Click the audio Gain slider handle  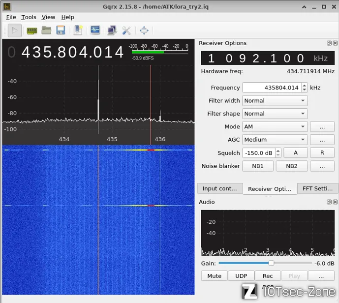coord(271,263)
